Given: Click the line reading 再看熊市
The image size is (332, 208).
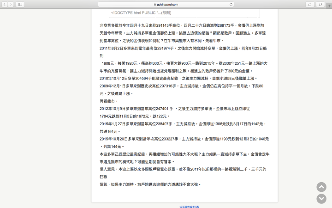Looking at the screenshot, I should coord(109,101).
